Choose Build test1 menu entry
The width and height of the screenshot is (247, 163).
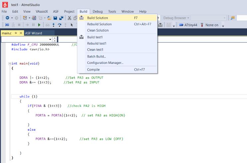[117, 37]
